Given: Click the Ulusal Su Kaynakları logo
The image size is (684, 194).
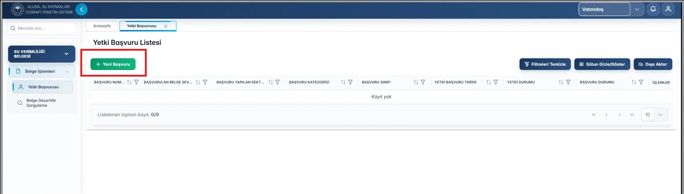Looking at the screenshot, I should pos(18,9).
